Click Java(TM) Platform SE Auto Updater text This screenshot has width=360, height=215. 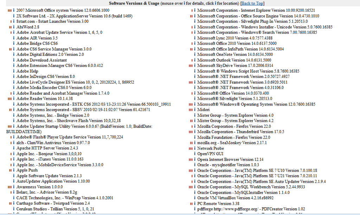pyautogui.click(x=262, y=182)
